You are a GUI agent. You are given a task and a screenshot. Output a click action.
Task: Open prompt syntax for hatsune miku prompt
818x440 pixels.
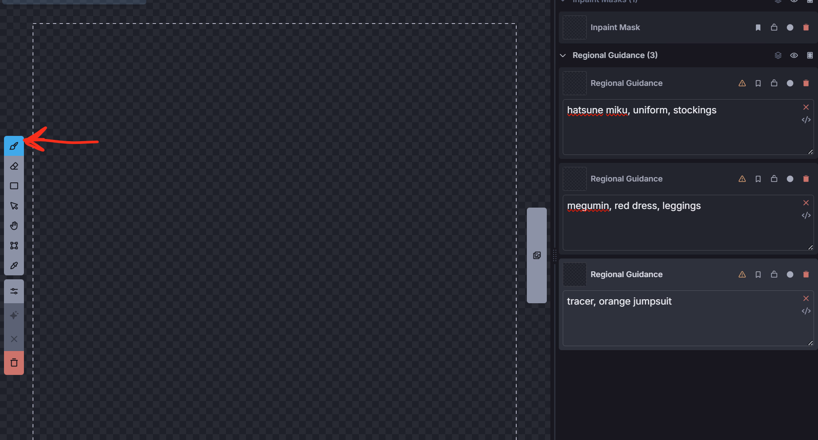pyautogui.click(x=806, y=120)
